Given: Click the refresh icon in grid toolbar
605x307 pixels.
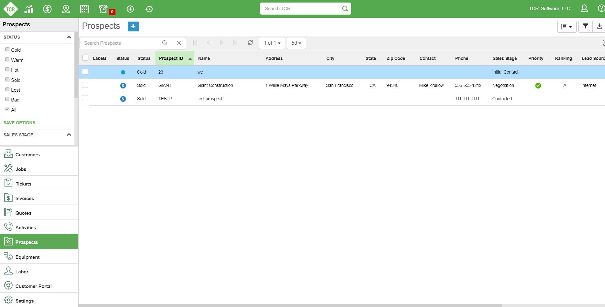Looking at the screenshot, I should (x=250, y=43).
